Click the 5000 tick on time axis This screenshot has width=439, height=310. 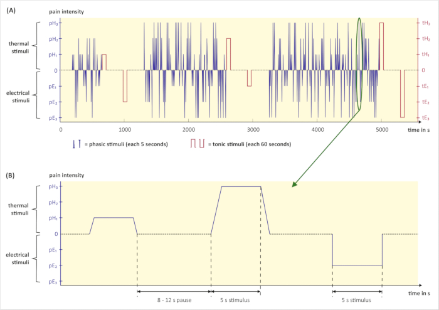pyautogui.click(x=382, y=130)
